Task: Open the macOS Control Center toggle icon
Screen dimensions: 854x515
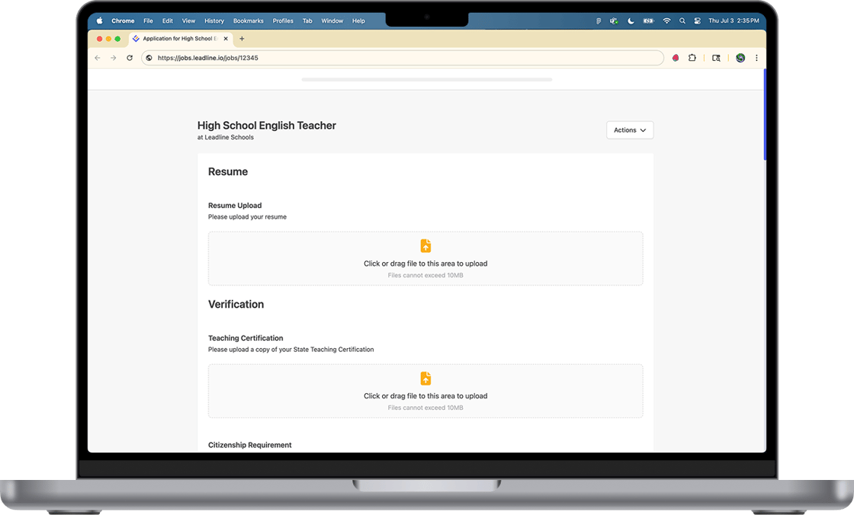Action: pos(696,21)
